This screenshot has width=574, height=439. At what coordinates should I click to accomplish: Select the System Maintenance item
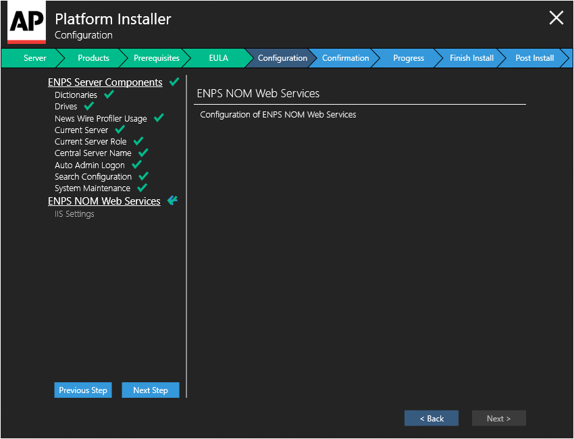(x=93, y=188)
